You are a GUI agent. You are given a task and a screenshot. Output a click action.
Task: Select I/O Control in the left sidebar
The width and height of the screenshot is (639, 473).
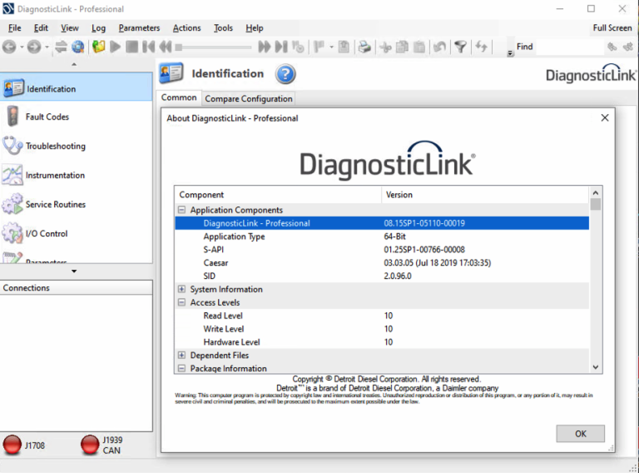(77, 233)
